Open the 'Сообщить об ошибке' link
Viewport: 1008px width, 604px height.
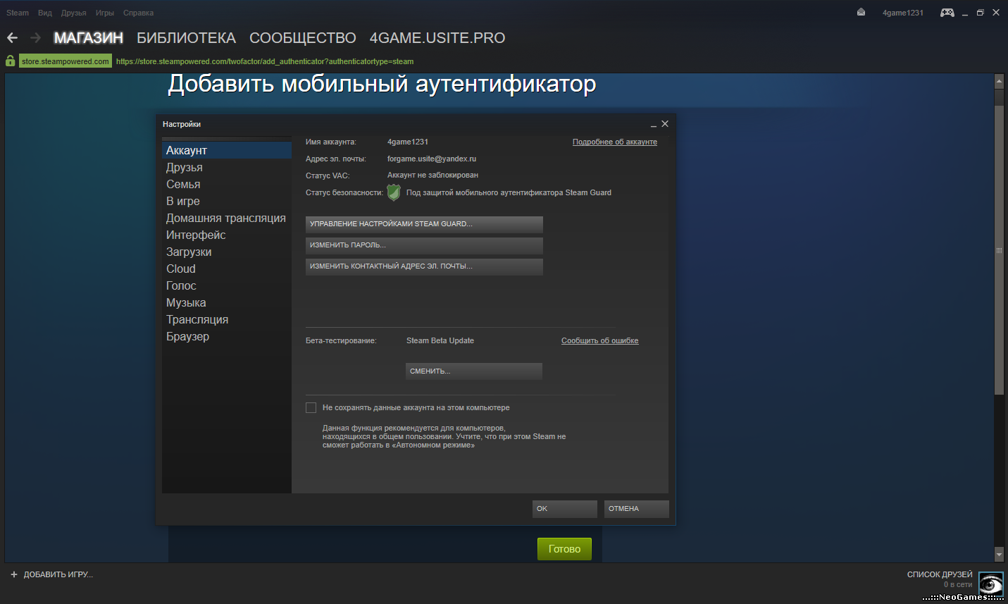600,340
